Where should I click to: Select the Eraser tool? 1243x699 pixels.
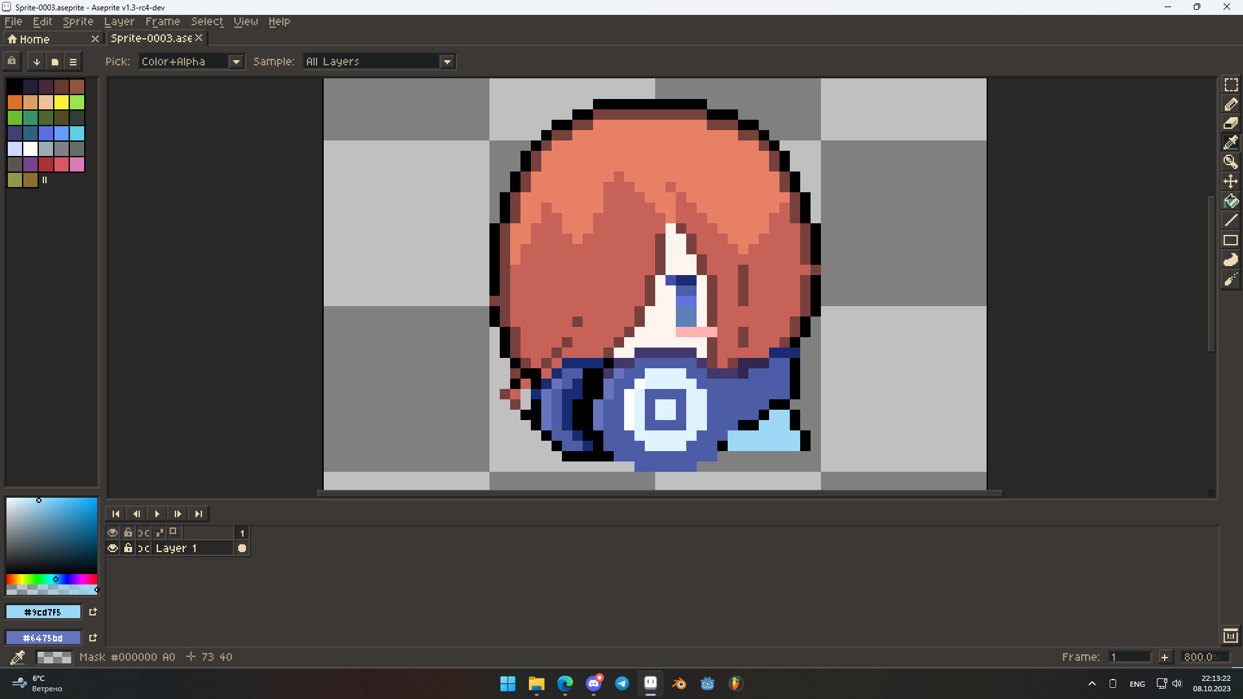coord(1231,123)
